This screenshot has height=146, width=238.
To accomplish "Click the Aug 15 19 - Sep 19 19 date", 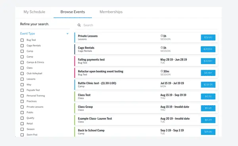I will pos(173,95).
